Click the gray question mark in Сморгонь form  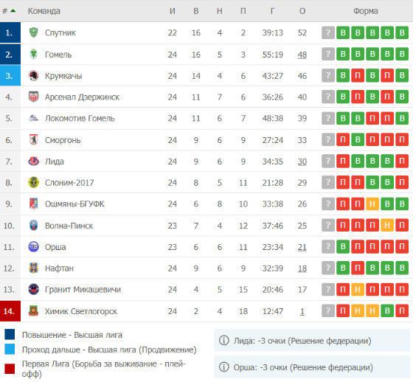click(328, 139)
